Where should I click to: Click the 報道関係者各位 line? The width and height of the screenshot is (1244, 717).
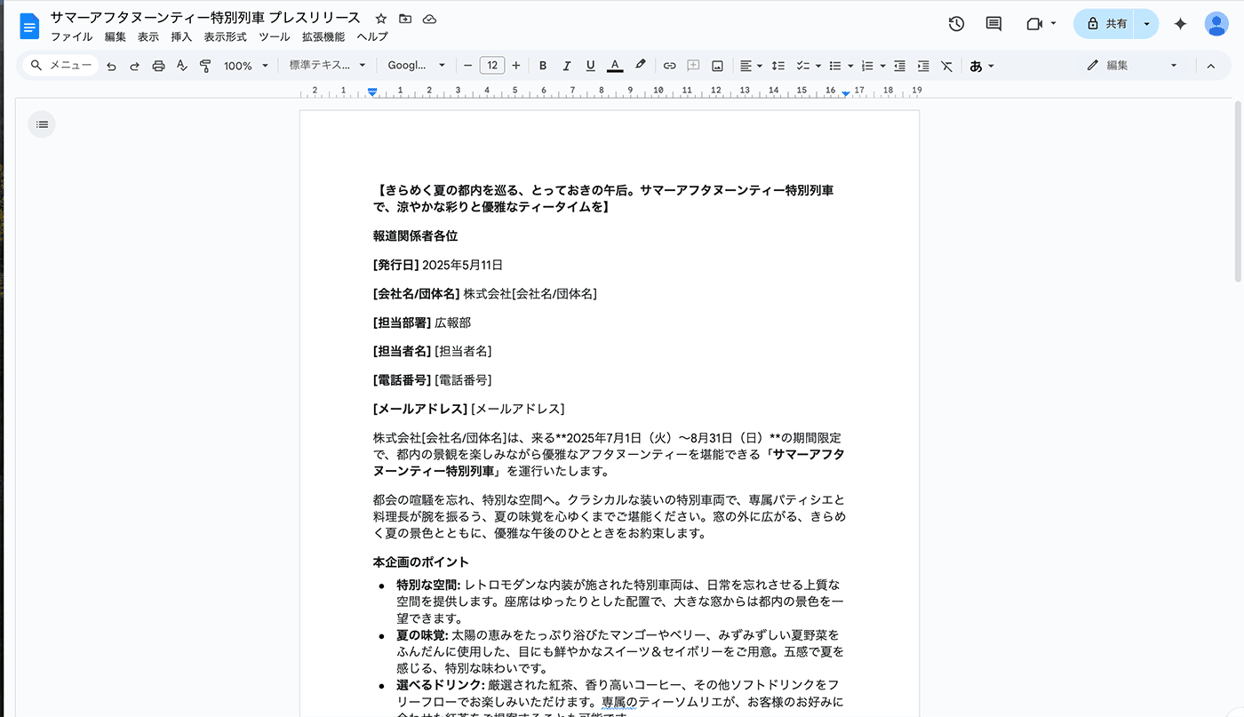(416, 236)
